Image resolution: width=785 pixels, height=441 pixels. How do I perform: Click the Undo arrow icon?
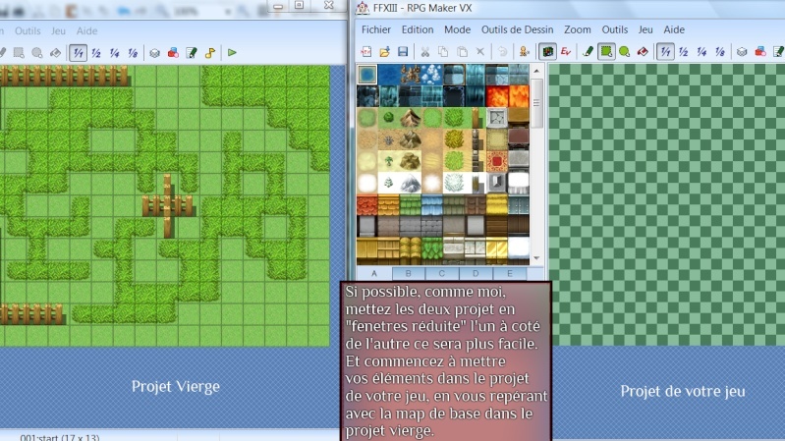502,52
